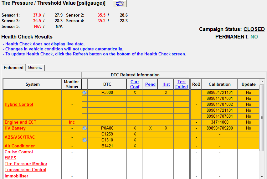Switch to the Generic tab
The height and width of the screenshot is (179, 267).
tap(35, 68)
